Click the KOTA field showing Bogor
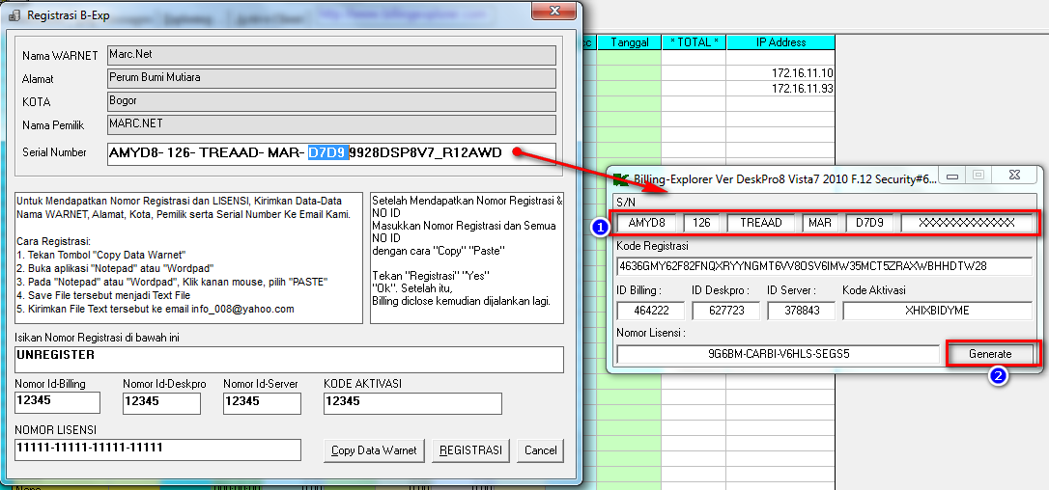1049x490 pixels. 332,101
